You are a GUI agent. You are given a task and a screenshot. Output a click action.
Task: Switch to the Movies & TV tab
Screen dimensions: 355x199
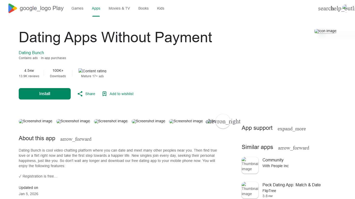pyautogui.click(x=119, y=8)
